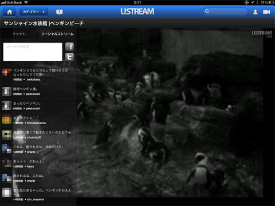Image resolution: width=275 pixels, height=206 pixels.
Task: Tap the Wi-Fi icon in status bar
Action: pos(26,2)
